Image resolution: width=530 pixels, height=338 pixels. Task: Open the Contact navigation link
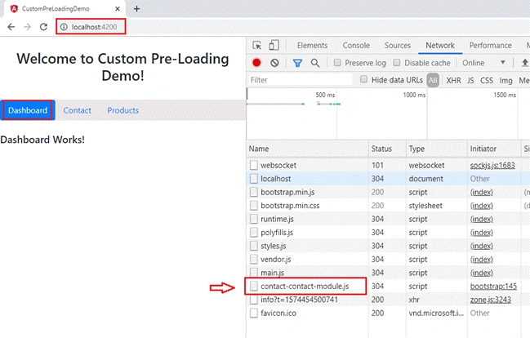pyautogui.click(x=77, y=110)
